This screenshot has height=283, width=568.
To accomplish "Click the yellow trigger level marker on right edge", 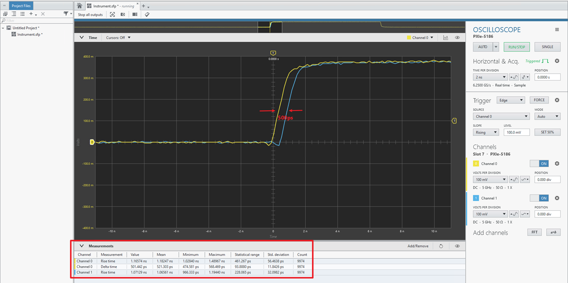I will (x=454, y=121).
